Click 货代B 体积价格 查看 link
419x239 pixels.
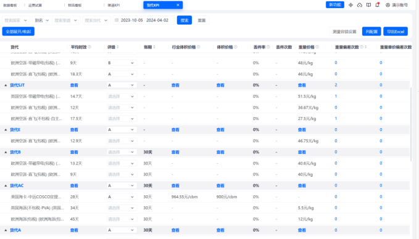(x=220, y=152)
